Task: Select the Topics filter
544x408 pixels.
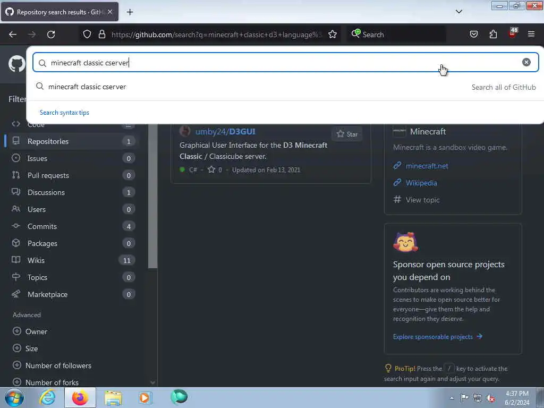Action: (72, 277)
